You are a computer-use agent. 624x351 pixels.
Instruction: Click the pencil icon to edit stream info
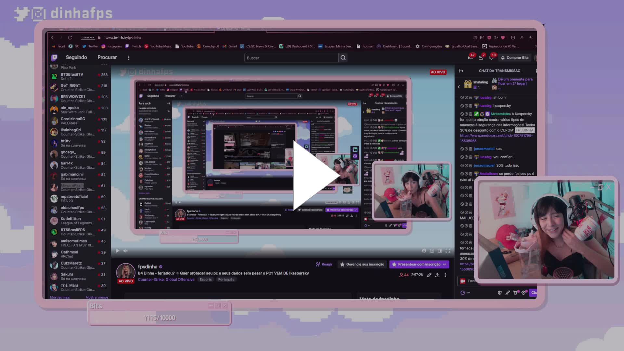[x=429, y=275]
